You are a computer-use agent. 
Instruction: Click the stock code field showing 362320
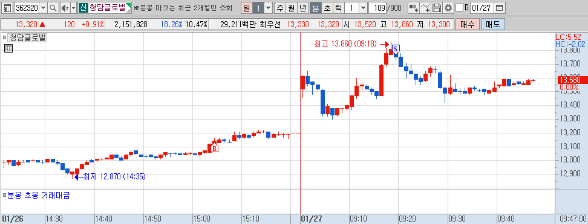point(27,7)
